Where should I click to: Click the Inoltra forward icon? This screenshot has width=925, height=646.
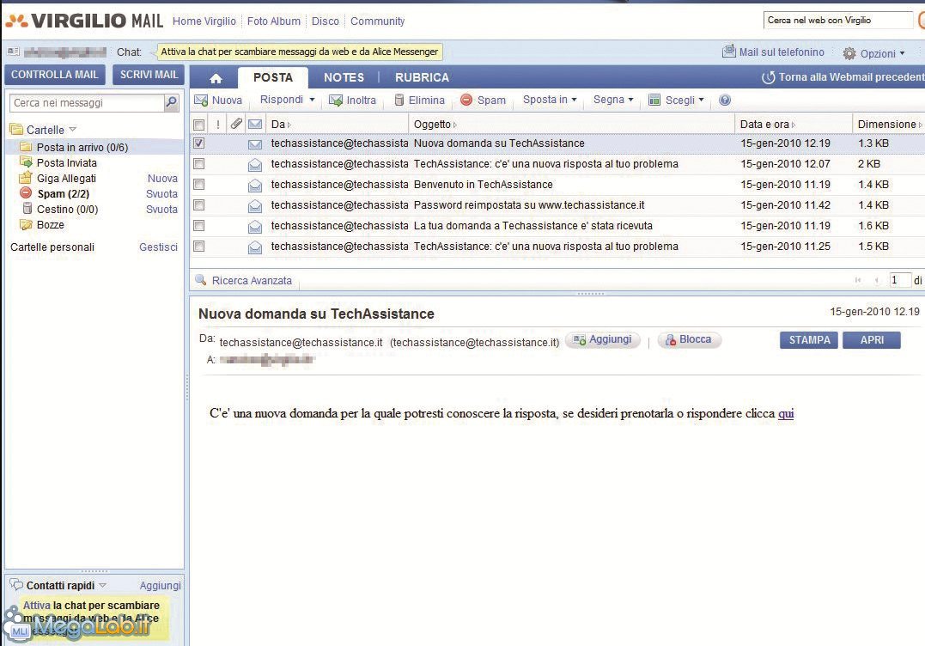click(336, 101)
